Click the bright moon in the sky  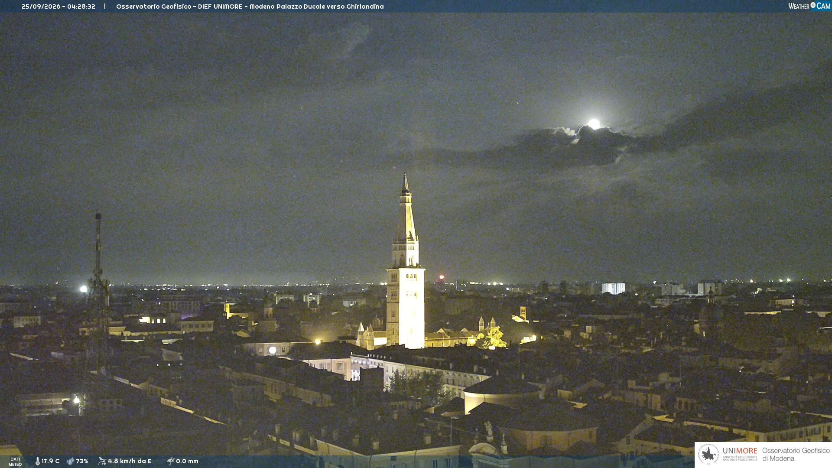coord(594,124)
